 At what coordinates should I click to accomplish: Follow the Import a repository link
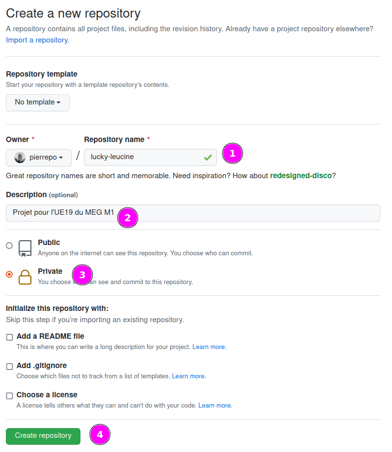(x=38, y=40)
